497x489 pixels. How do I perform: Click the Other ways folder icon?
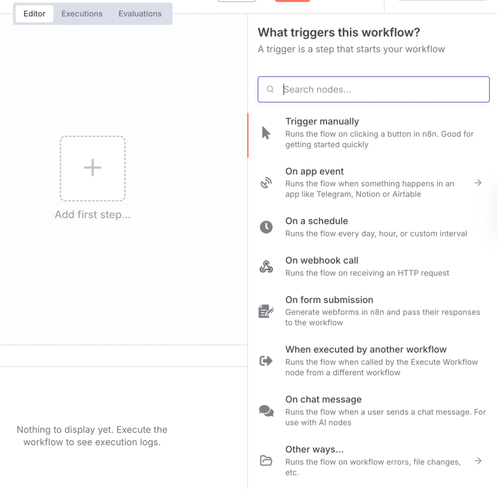[x=266, y=460]
